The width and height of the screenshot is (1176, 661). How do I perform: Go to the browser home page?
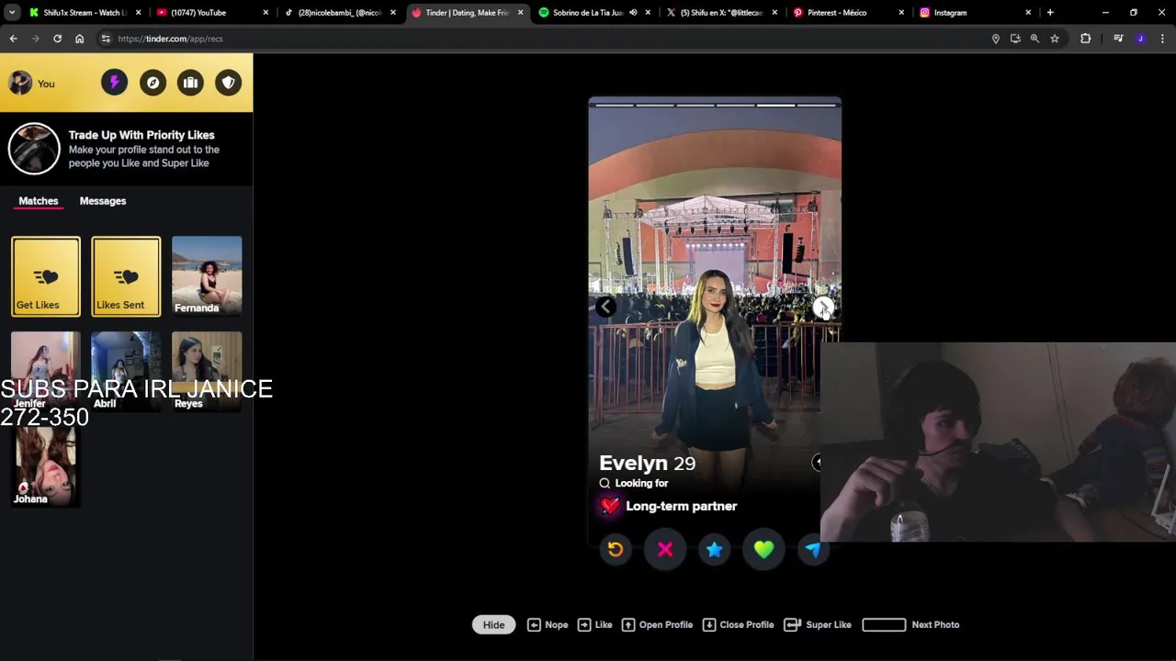79,39
